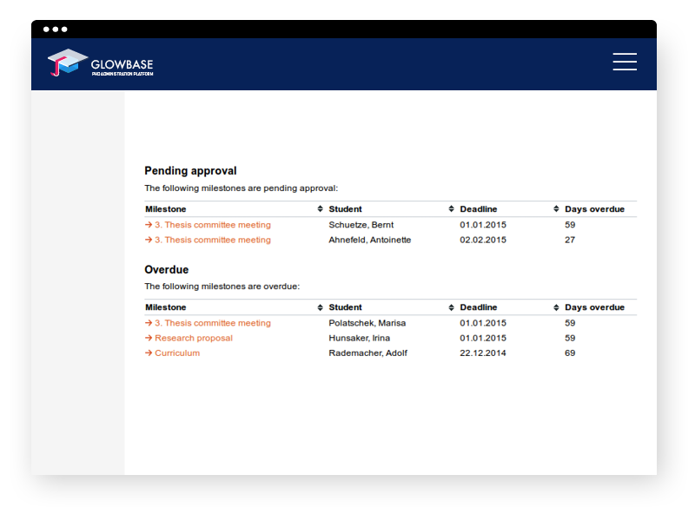Sort Pending approval table by Deadline arrows

coord(556,208)
